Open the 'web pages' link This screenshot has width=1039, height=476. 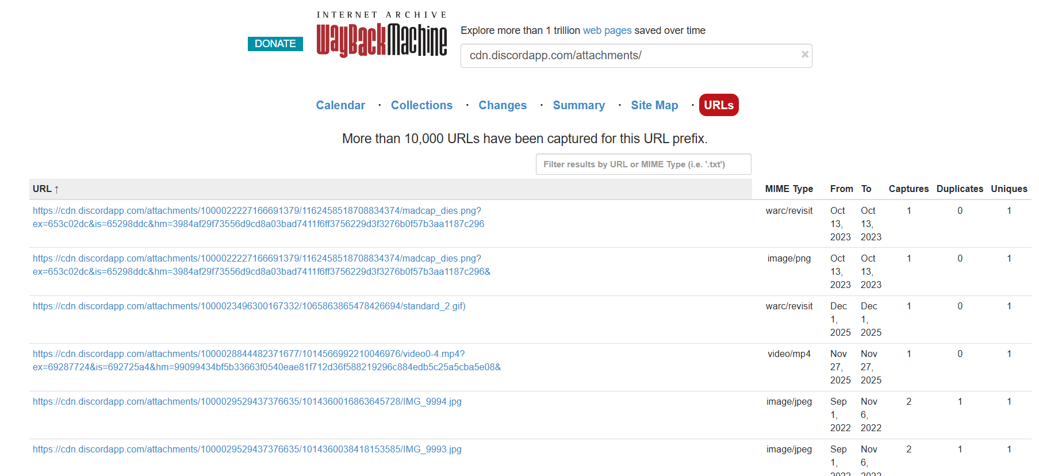(607, 30)
